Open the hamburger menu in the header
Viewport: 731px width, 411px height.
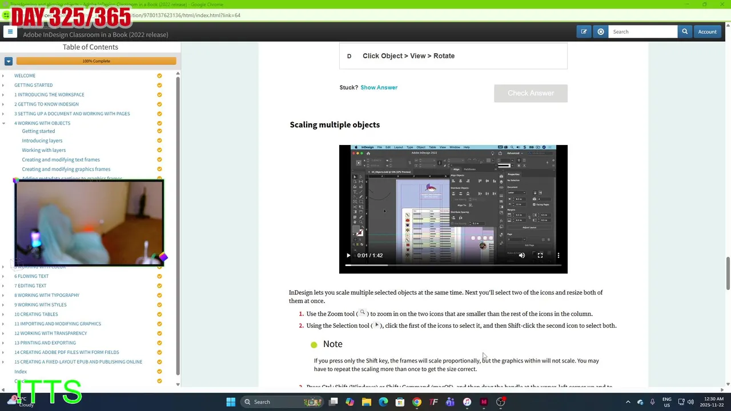pos(10,32)
